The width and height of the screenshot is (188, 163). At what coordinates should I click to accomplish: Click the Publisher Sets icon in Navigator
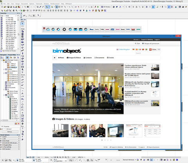18,57
